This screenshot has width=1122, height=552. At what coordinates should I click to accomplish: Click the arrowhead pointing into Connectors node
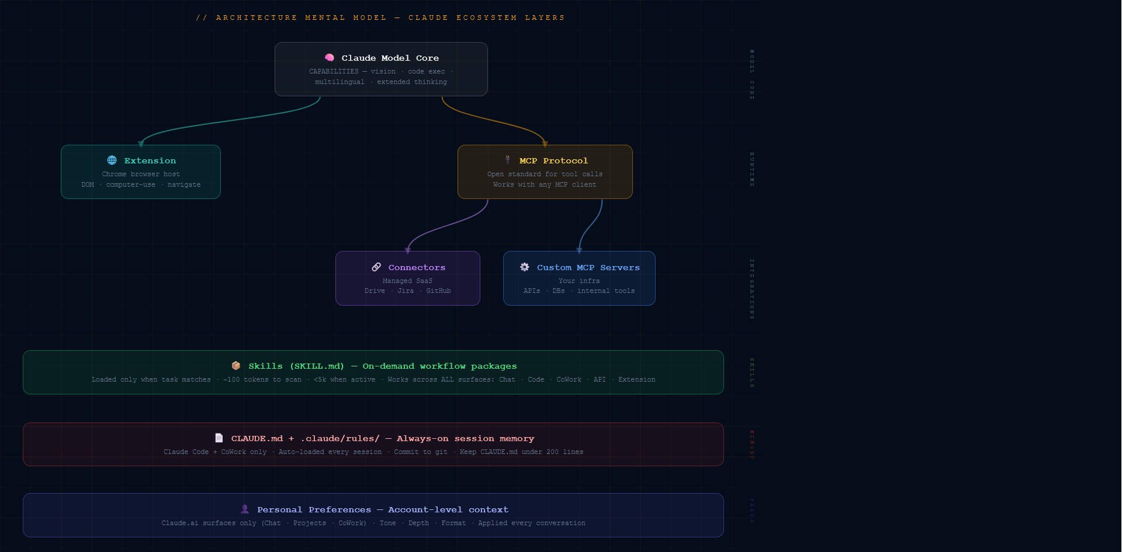coord(408,250)
